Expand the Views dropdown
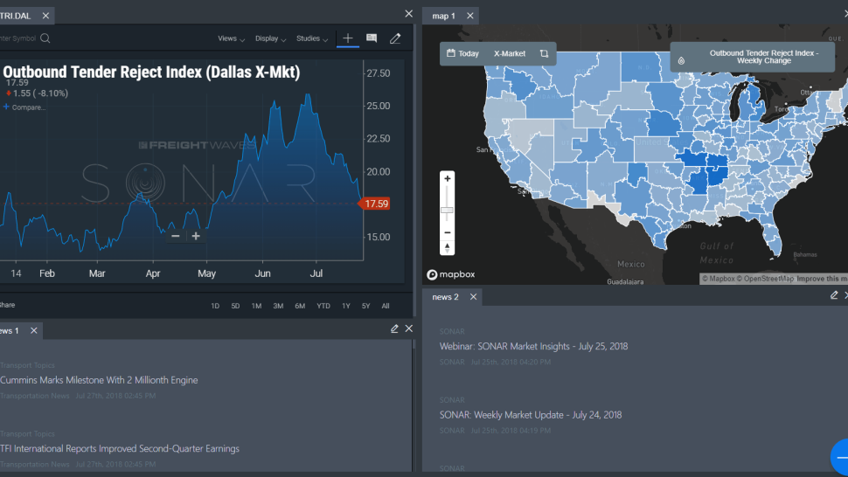 pos(232,38)
